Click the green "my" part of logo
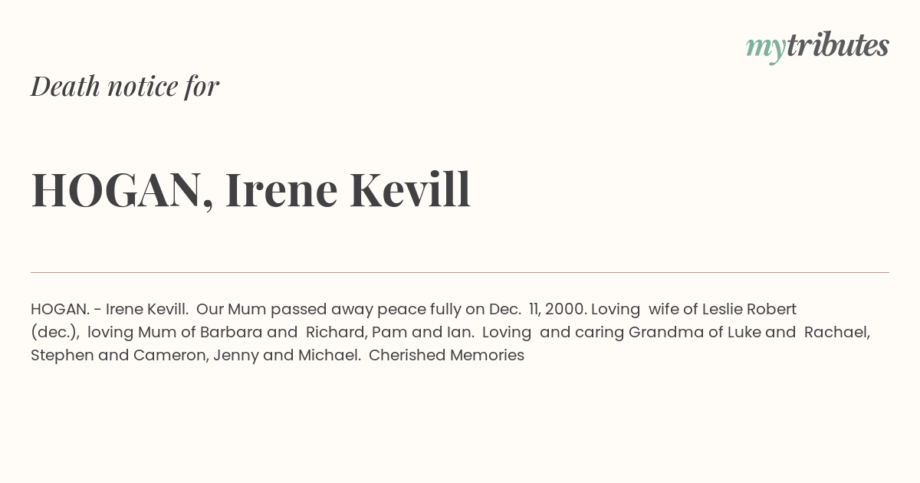Image resolution: width=920 pixels, height=483 pixels. [766, 50]
